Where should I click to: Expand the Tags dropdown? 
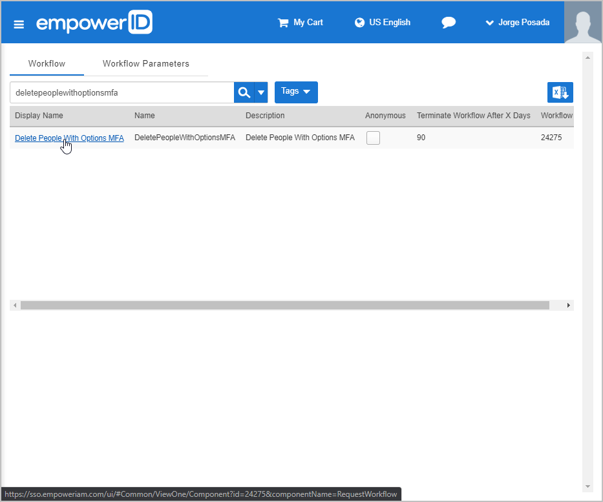(x=295, y=92)
